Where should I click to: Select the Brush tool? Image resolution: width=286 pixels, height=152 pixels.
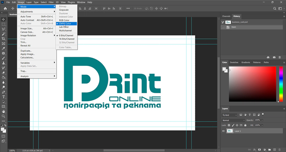tap(3, 58)
